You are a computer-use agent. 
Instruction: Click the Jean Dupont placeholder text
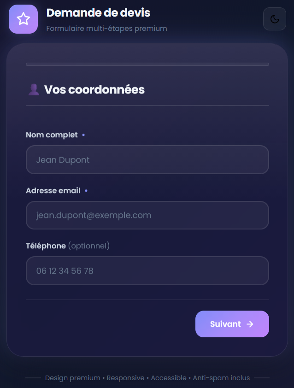click(63, 160)
